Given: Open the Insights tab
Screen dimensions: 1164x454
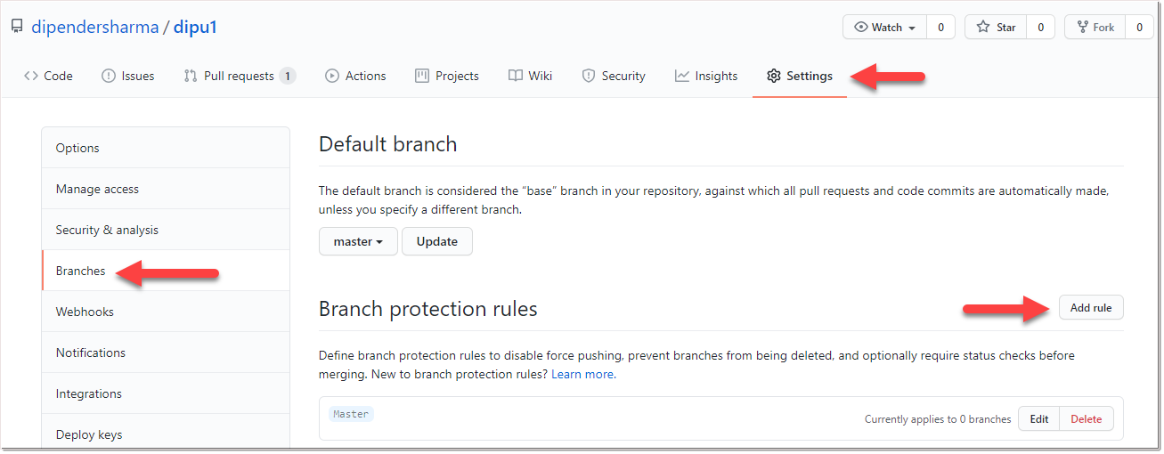Looking at the screenshot, I should (706, 76).
